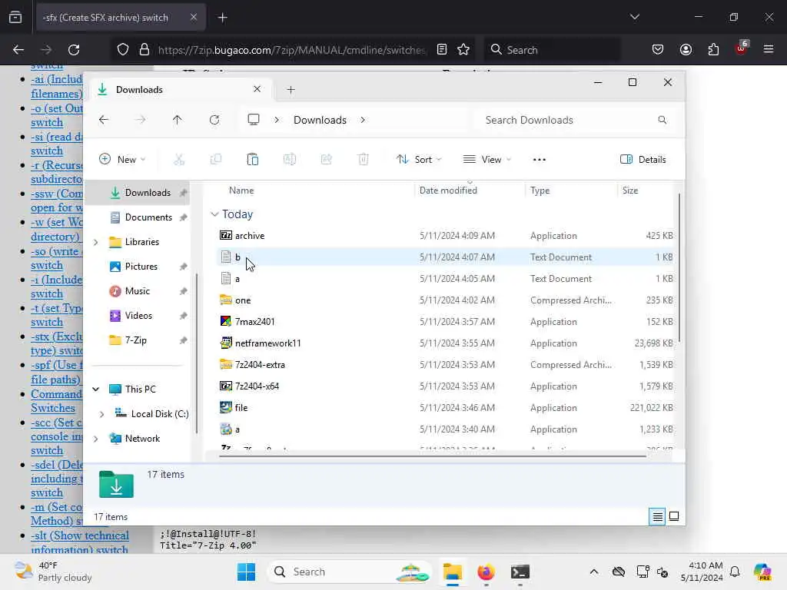Viewport: 787px width, 590px height.
Task: Select the 7z2404-extra archive
Action: (446, 365)
